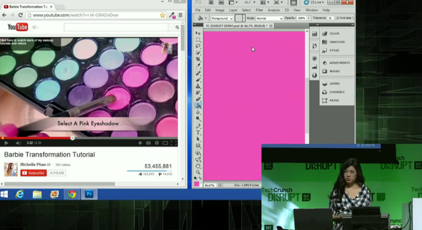This screenshot has width=422, height=230.
Task: Select the 3D Object Rotate tool
Action: click(x=198, y=153)
